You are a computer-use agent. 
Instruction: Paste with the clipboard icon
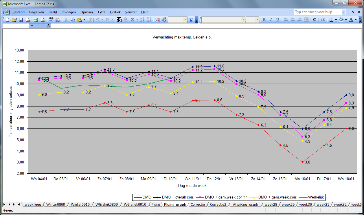click(x=79, y=20)
